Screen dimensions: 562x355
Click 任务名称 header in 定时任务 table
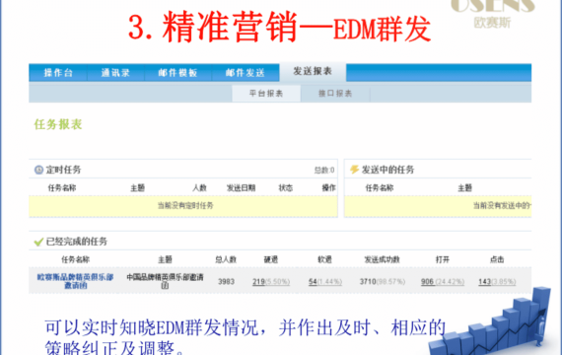coord(62,187)
